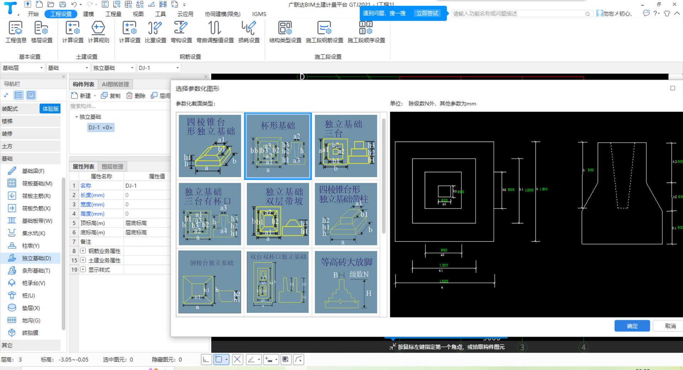
Task: Select 柱墩(Y) component
Action: (30, 246)
